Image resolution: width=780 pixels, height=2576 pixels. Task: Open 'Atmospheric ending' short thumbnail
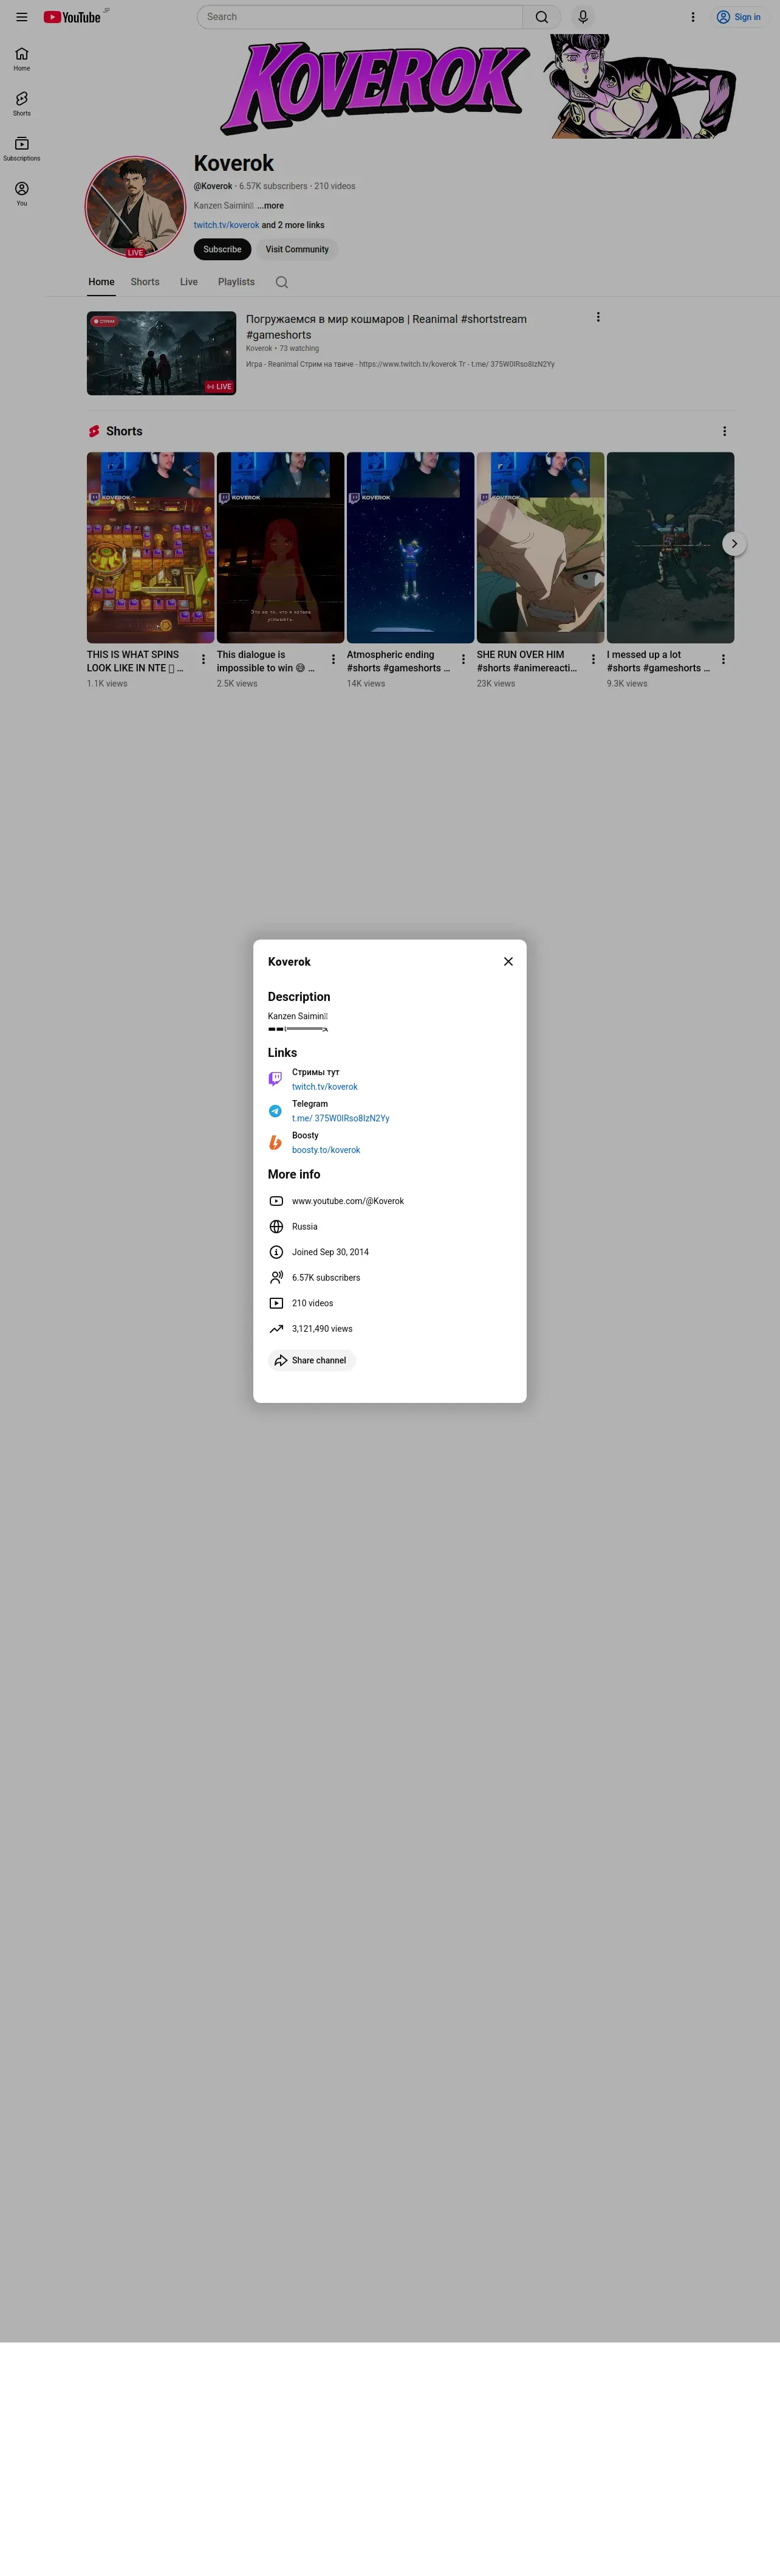click(411, 547)
